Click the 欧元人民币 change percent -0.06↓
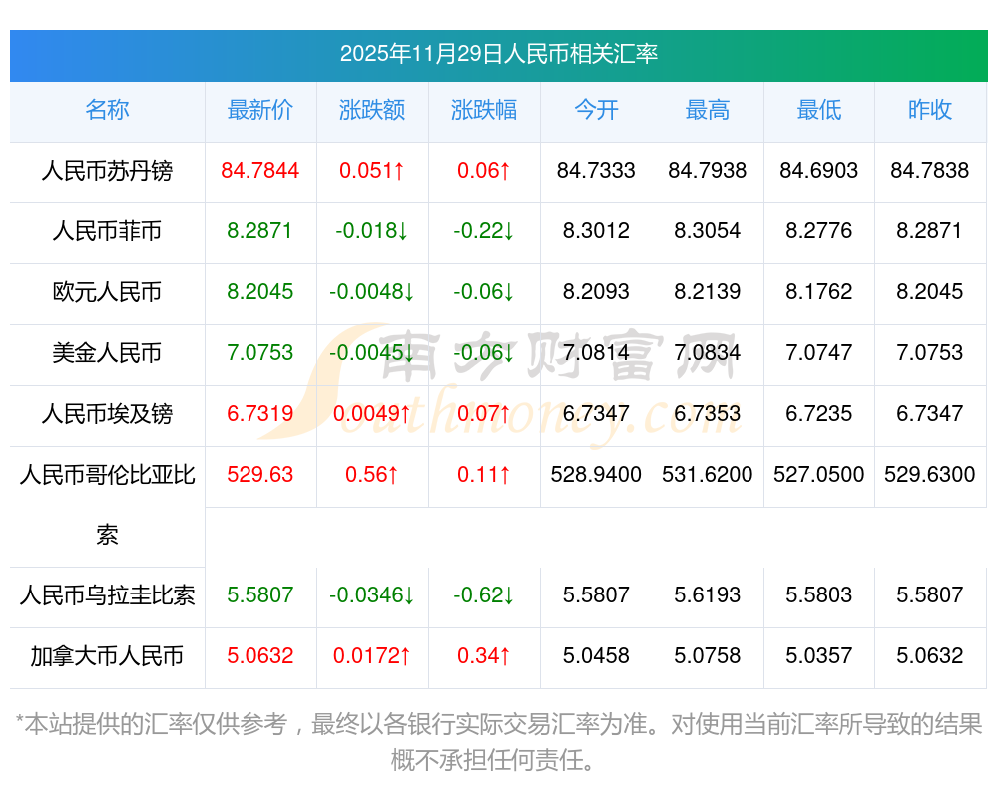The height and width of the screenshot is (791, 998). (484, 291)
